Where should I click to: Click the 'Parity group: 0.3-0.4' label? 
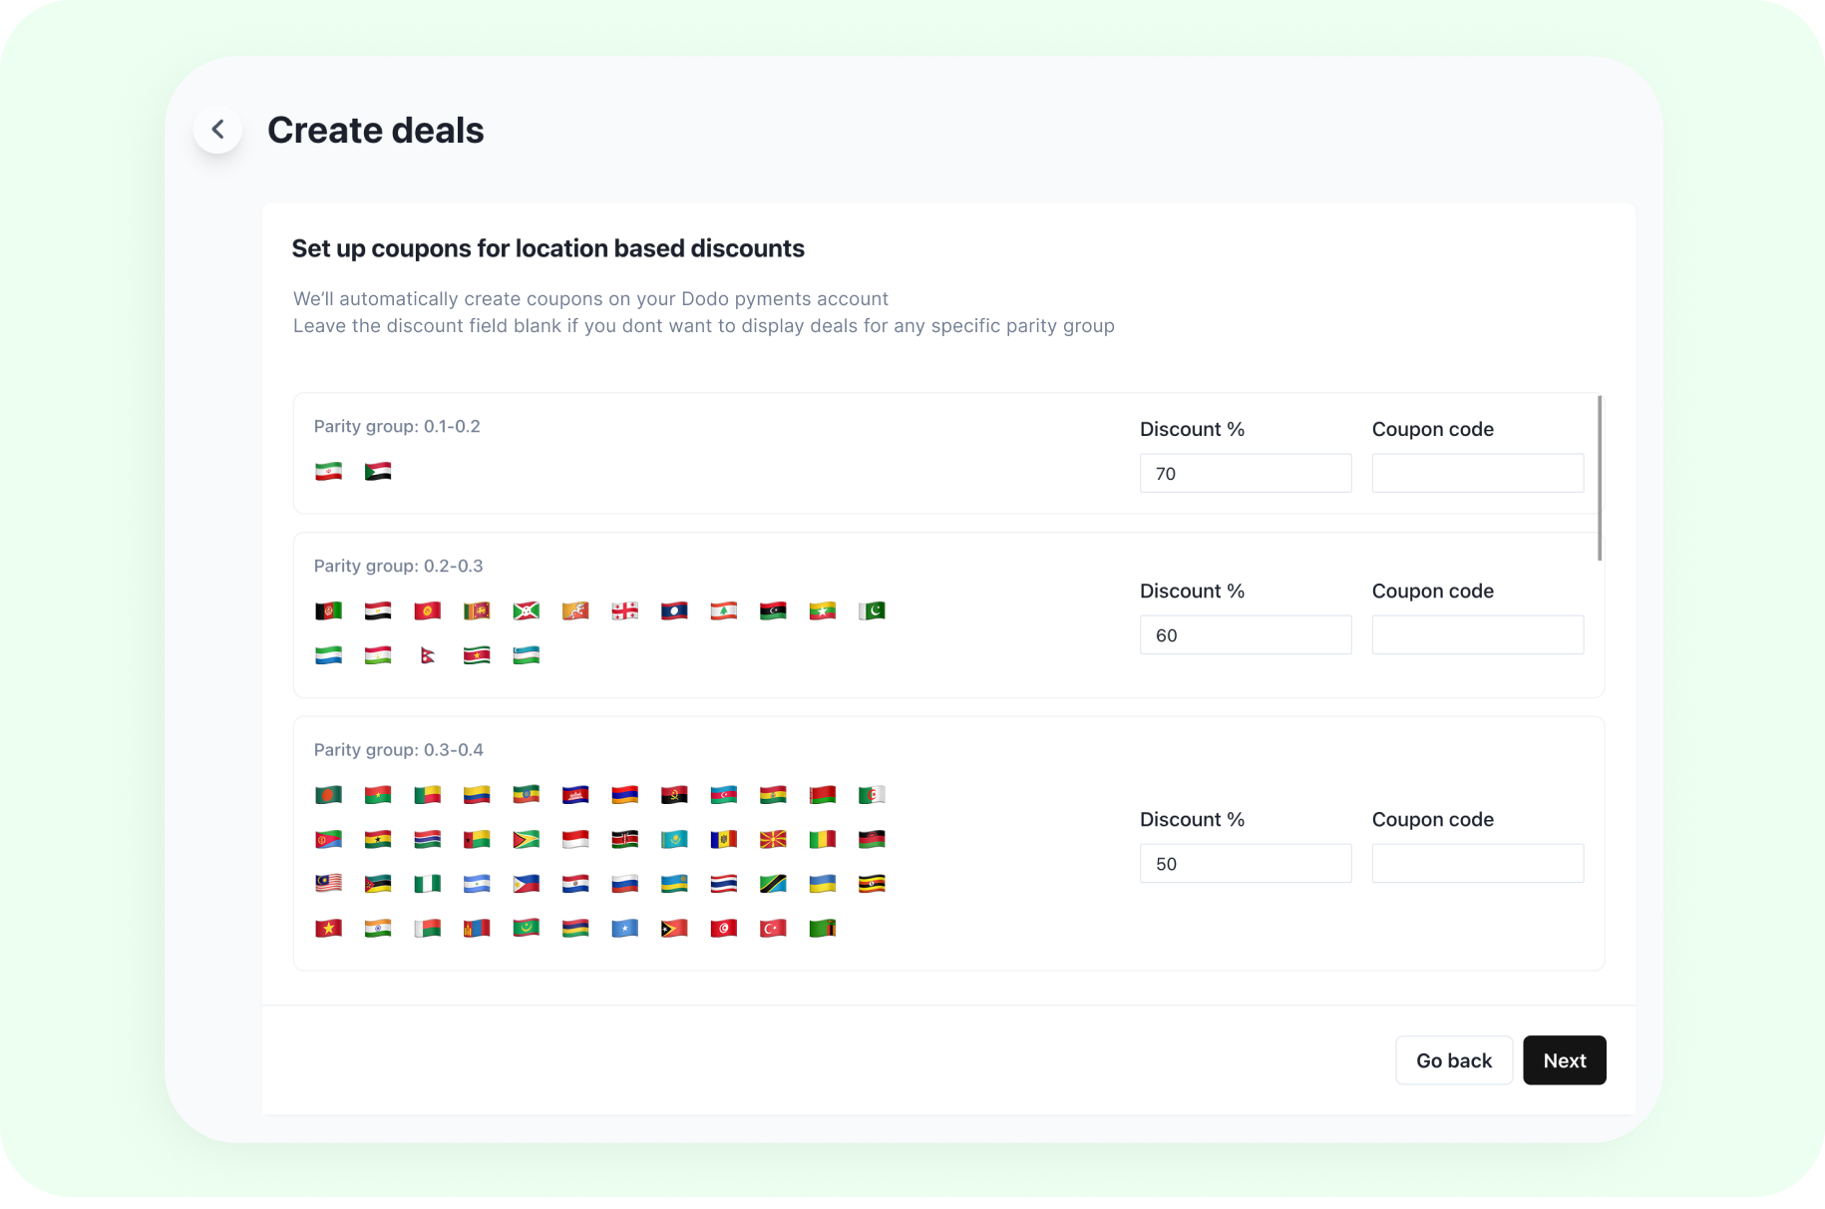click(x=398, y=750)
